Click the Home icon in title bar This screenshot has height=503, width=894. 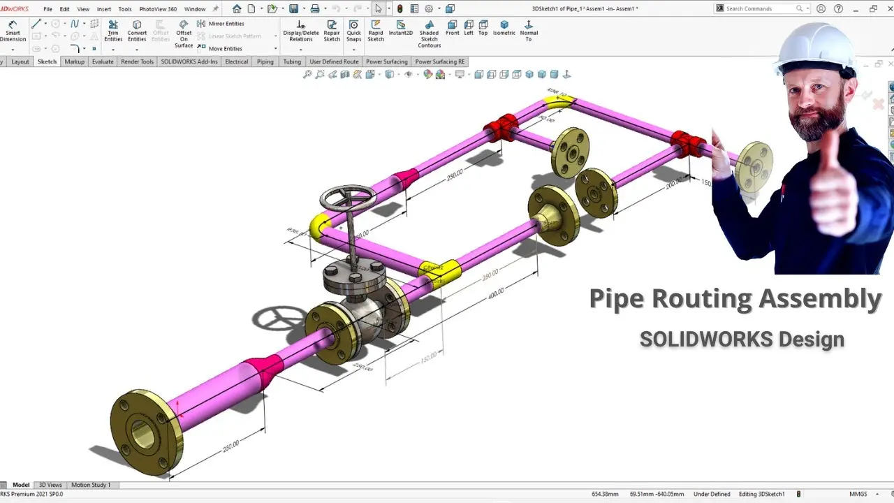tap(237, 9)
